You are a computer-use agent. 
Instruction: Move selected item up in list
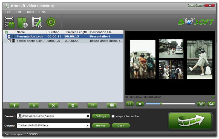(x=14, y=105)
